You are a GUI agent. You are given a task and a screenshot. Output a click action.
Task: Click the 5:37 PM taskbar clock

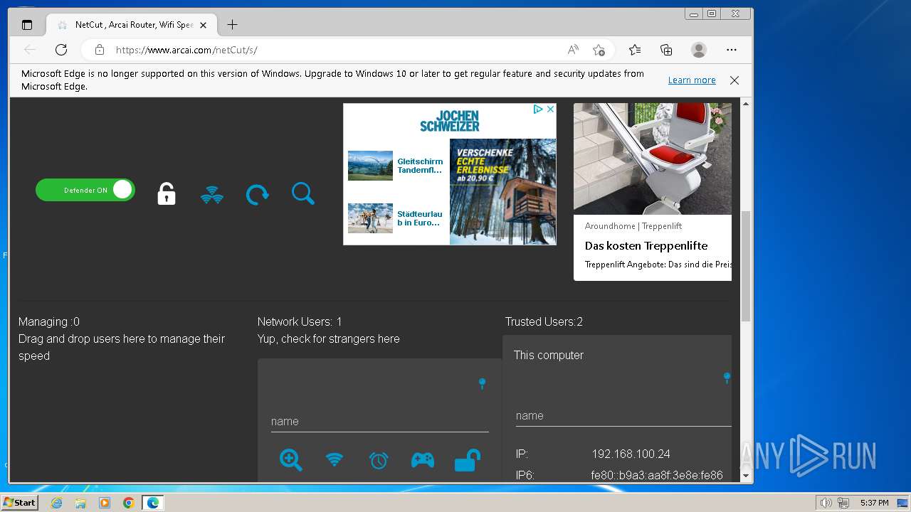[874, 503]
